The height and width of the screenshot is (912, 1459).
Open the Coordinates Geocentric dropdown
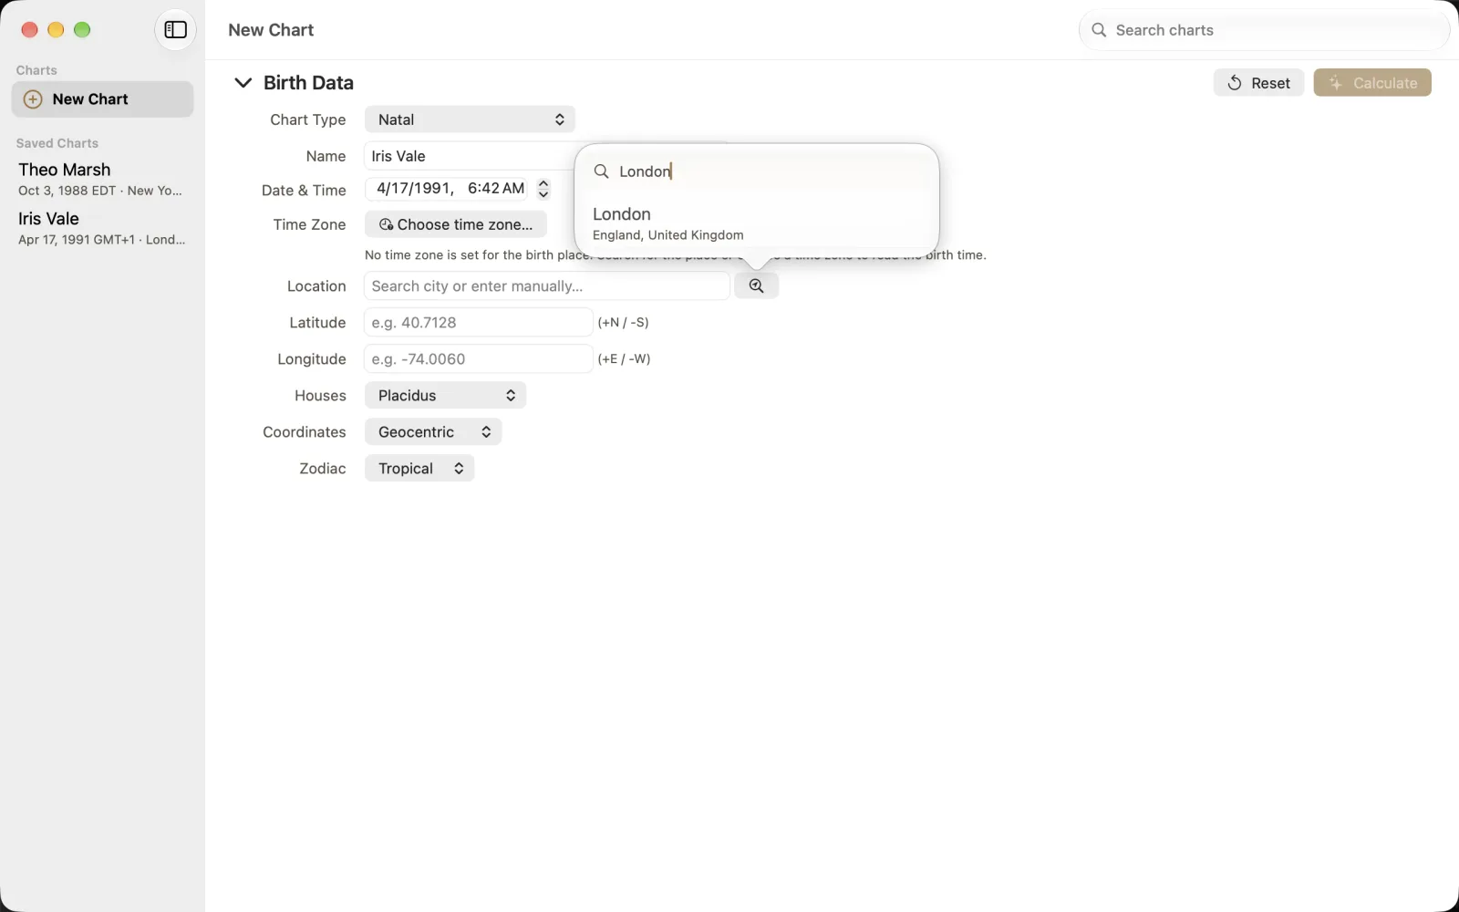pyautogui.click(x=433, y=432)
